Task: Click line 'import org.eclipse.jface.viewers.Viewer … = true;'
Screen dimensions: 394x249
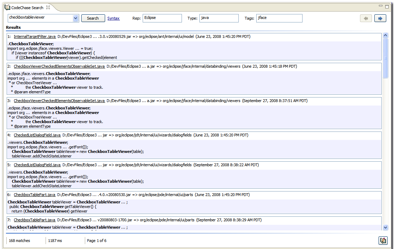Action: [x=50, y=48]
